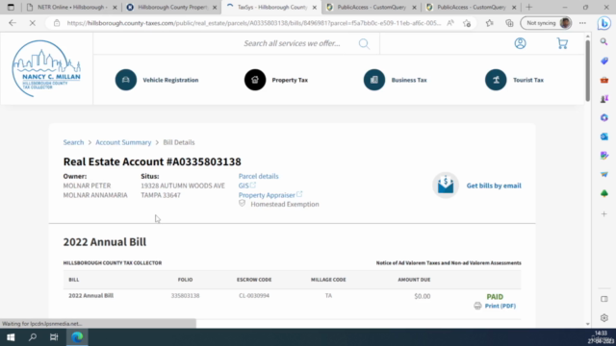The height and width of the screenshot is (346, 616).
Task: Click in the Search all services field
Action: [x=292, y=43]
